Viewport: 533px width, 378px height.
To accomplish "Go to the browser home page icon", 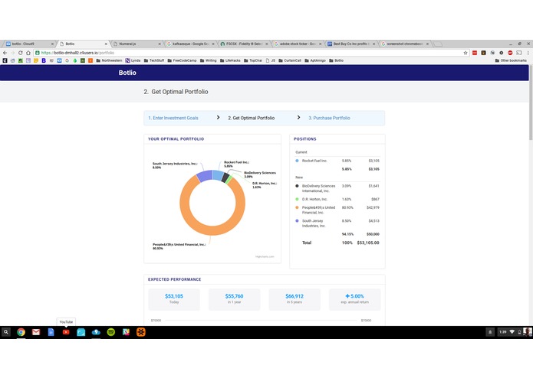I will (28, 53).
